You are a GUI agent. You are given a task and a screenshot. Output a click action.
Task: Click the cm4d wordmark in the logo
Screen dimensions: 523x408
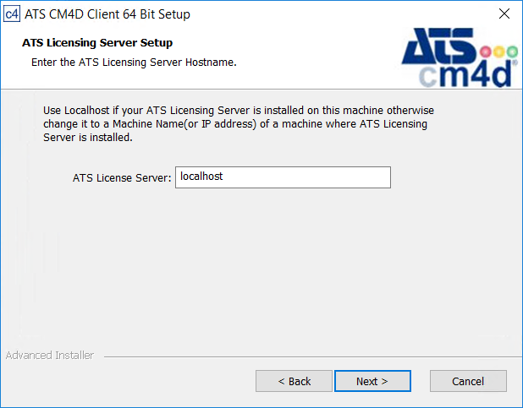point(465,74)
